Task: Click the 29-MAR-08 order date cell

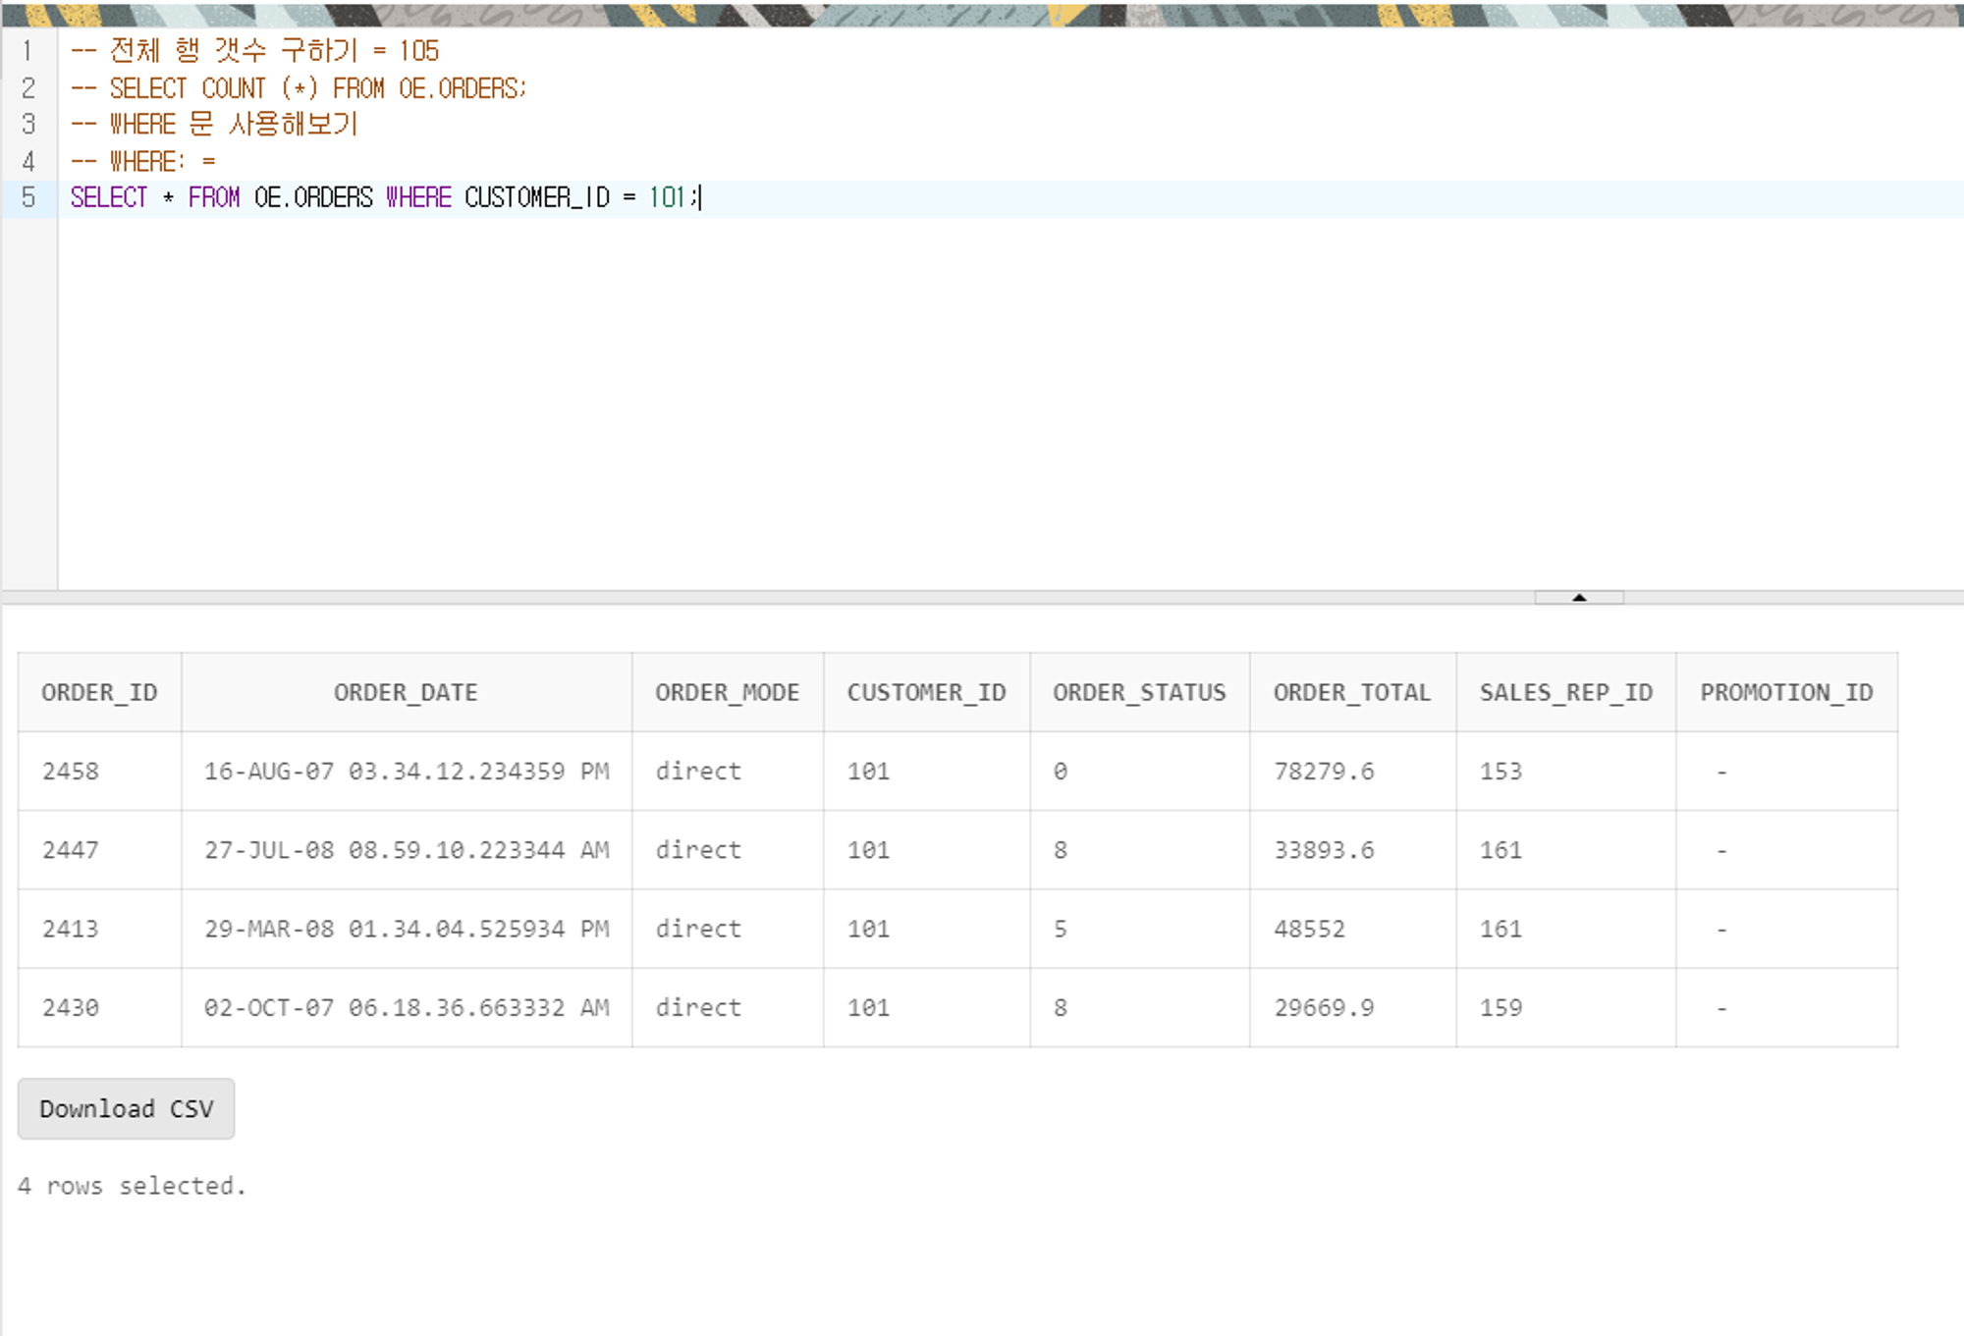Action: tap(406, 929)
